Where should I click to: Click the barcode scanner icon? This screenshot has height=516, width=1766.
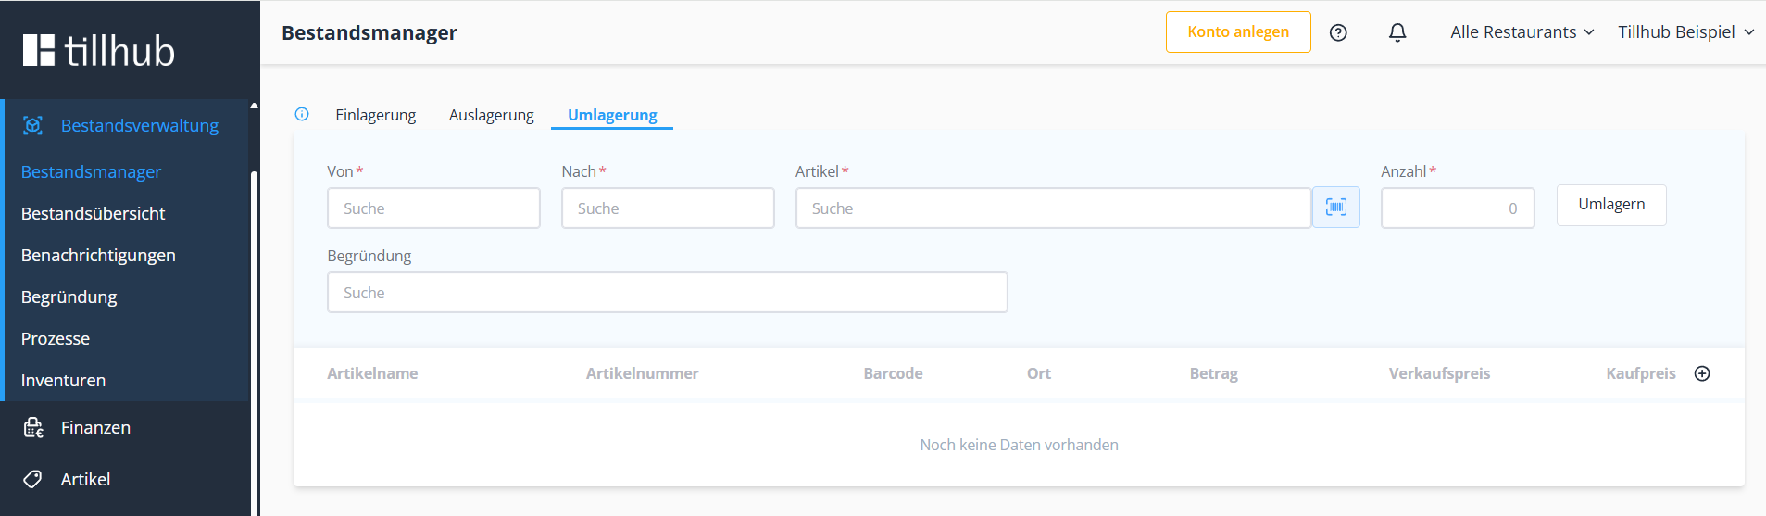point(1335,208)
